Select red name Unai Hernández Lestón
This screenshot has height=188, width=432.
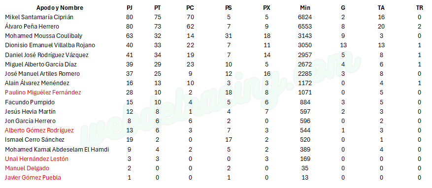pos(36,159)
